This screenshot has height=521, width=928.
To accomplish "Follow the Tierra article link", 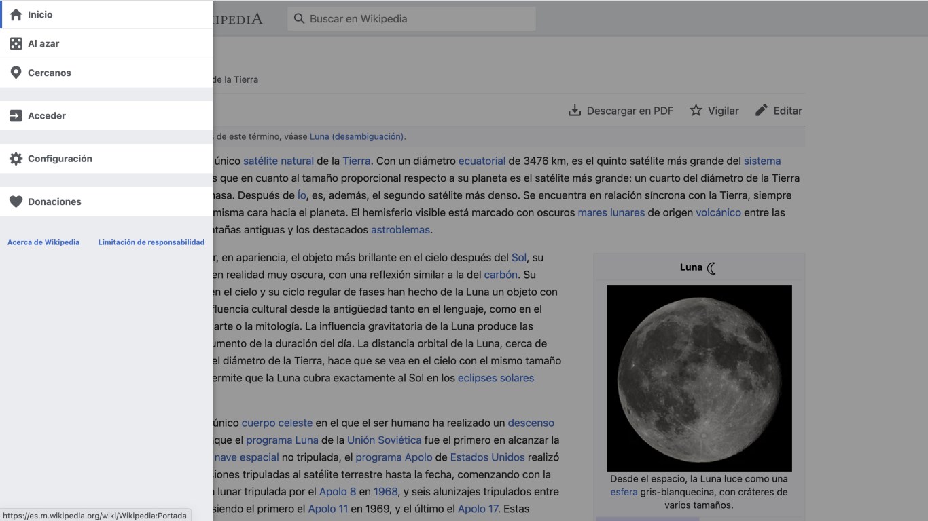I will point(357,161).
